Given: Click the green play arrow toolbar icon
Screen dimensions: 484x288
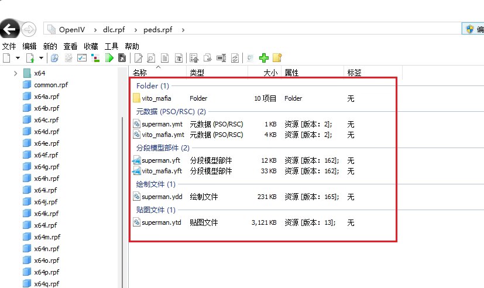Looking at the screenshot, I should coord(108,58).
